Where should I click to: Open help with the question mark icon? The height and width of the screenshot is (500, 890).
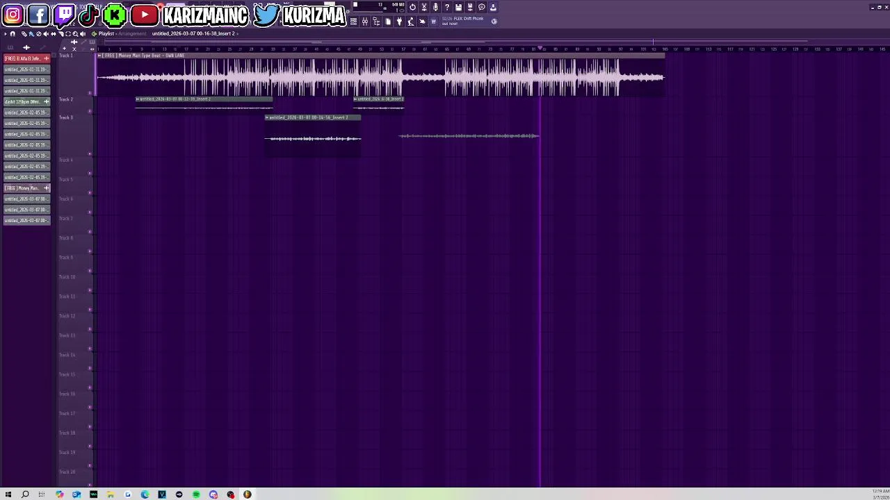tap(447, 8)
